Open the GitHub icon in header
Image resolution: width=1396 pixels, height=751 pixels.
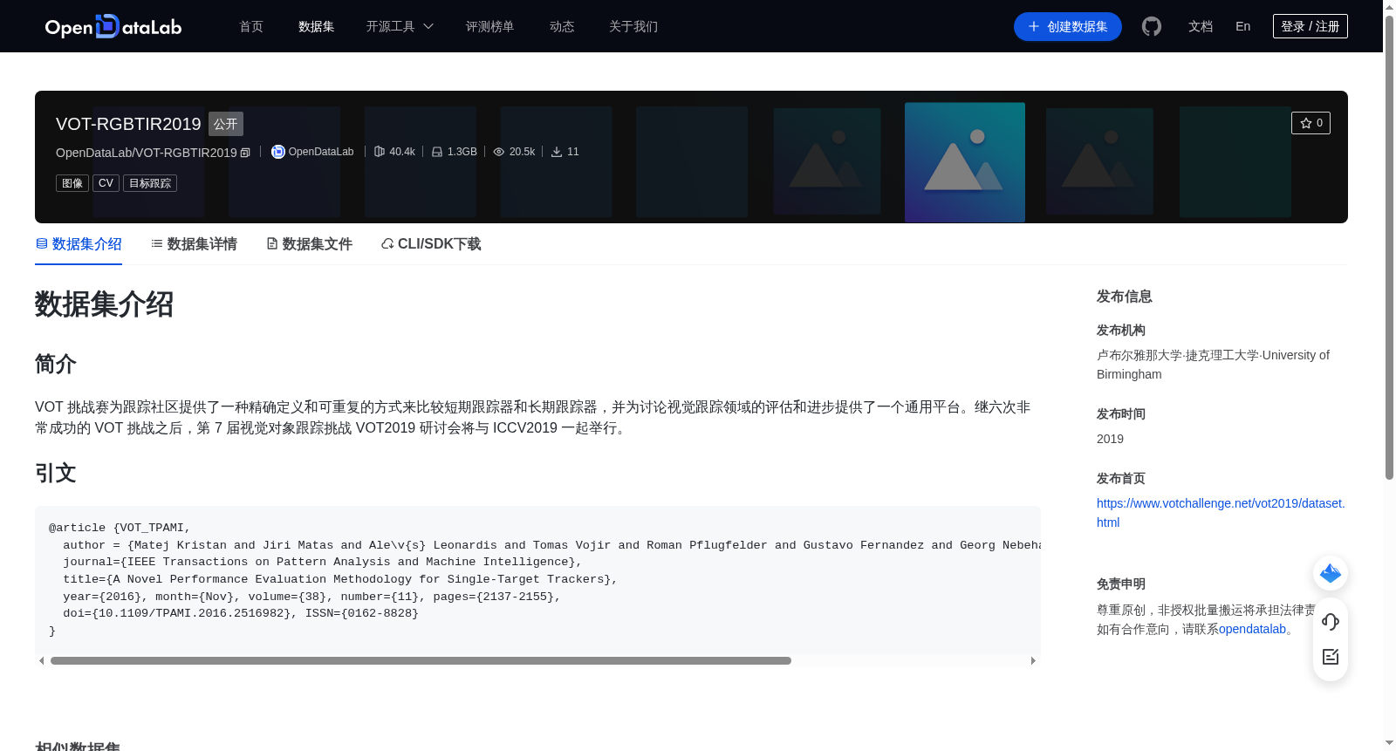pos(1152,26)
